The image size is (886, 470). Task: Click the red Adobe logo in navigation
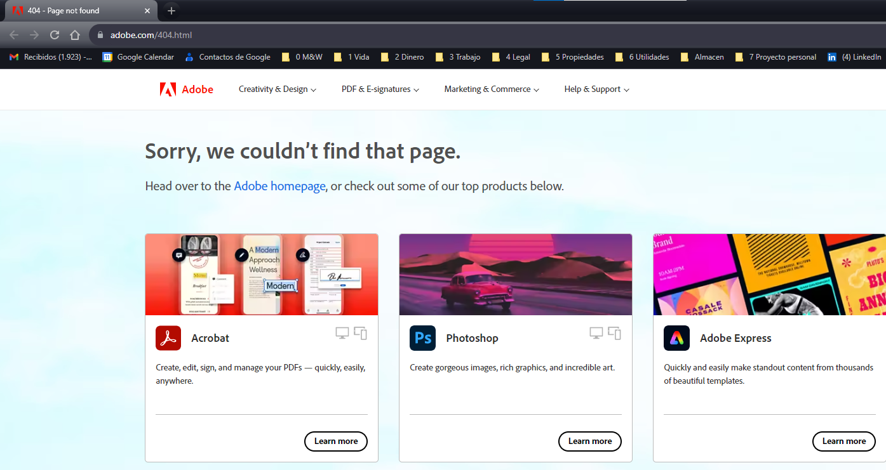pos(168,89)
